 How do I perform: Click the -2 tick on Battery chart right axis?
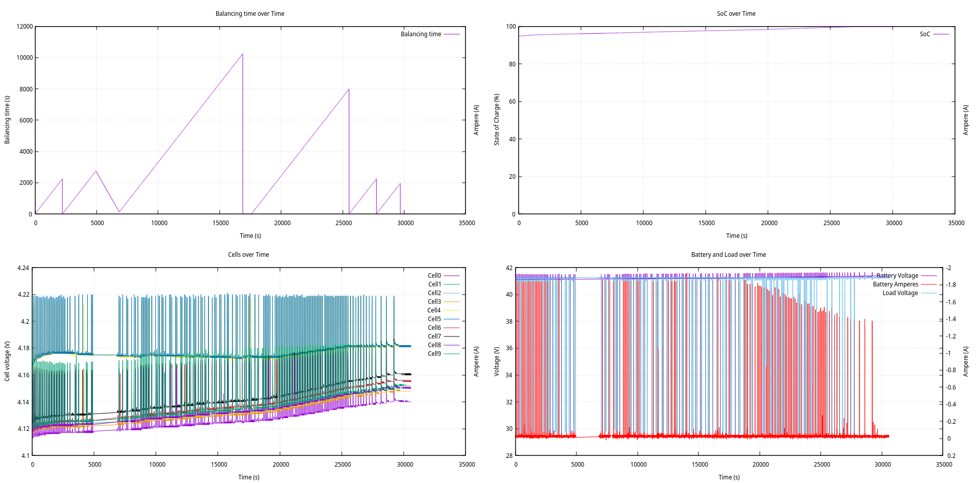tap(948, 268)
